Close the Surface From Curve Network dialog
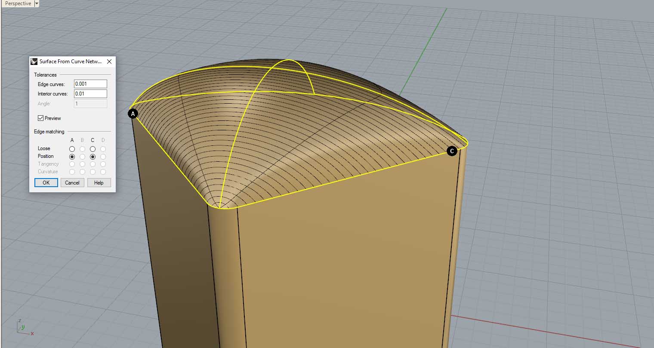The image size is (654, 348). pos(109,62)
